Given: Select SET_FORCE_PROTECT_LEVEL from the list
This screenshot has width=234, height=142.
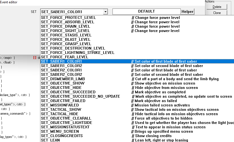Looking at the screenshot, I should (x=137, y=18).
